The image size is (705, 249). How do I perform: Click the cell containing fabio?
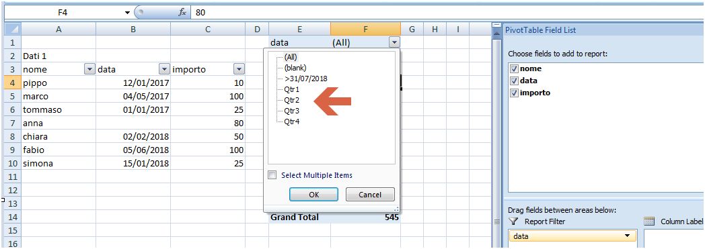59,150
